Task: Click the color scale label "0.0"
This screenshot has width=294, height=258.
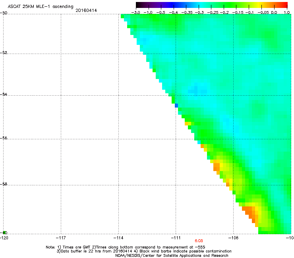Action: (x=274, y=13)
